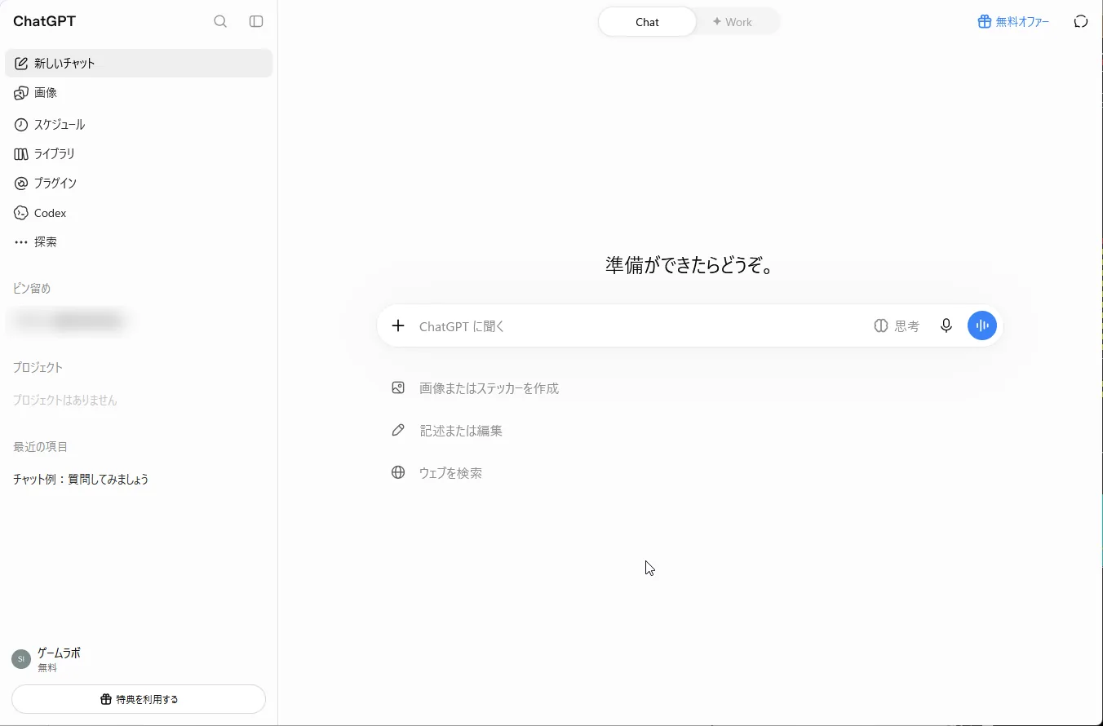This screenshot has height=726, width=1103.
Task: Collapse the sidebar with the panel icon
Action: [256, 21]
